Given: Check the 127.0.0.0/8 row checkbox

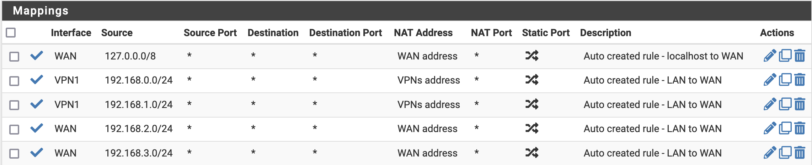Looking at the screenshot, I should pos(14,57).
